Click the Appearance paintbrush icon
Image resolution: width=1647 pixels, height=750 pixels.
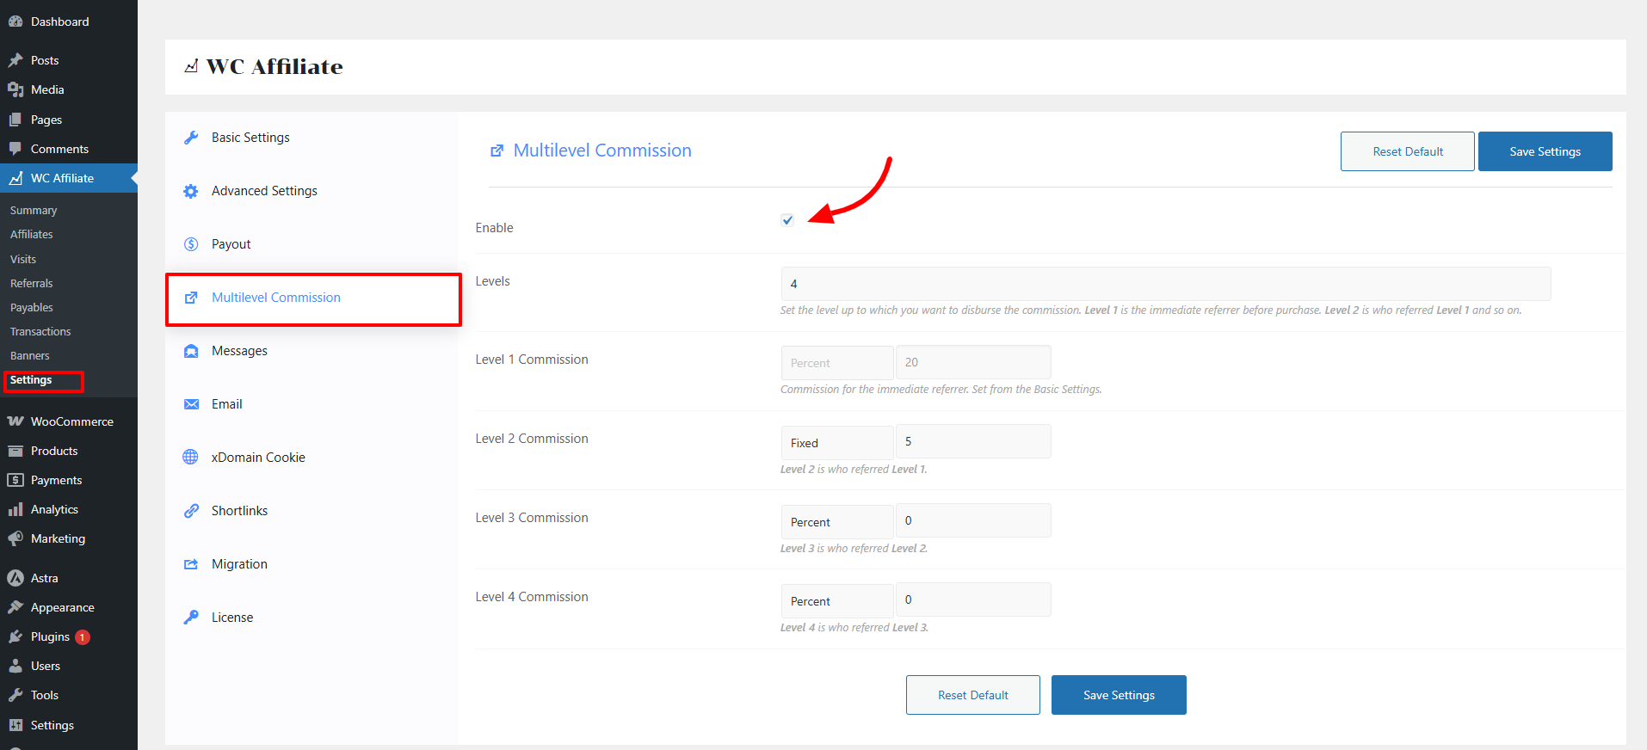[15, 607]
